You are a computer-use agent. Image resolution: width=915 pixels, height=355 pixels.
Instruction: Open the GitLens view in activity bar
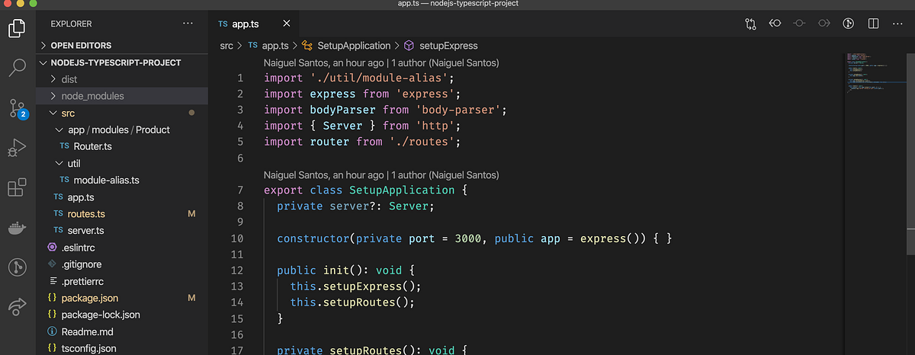(17, 267)
